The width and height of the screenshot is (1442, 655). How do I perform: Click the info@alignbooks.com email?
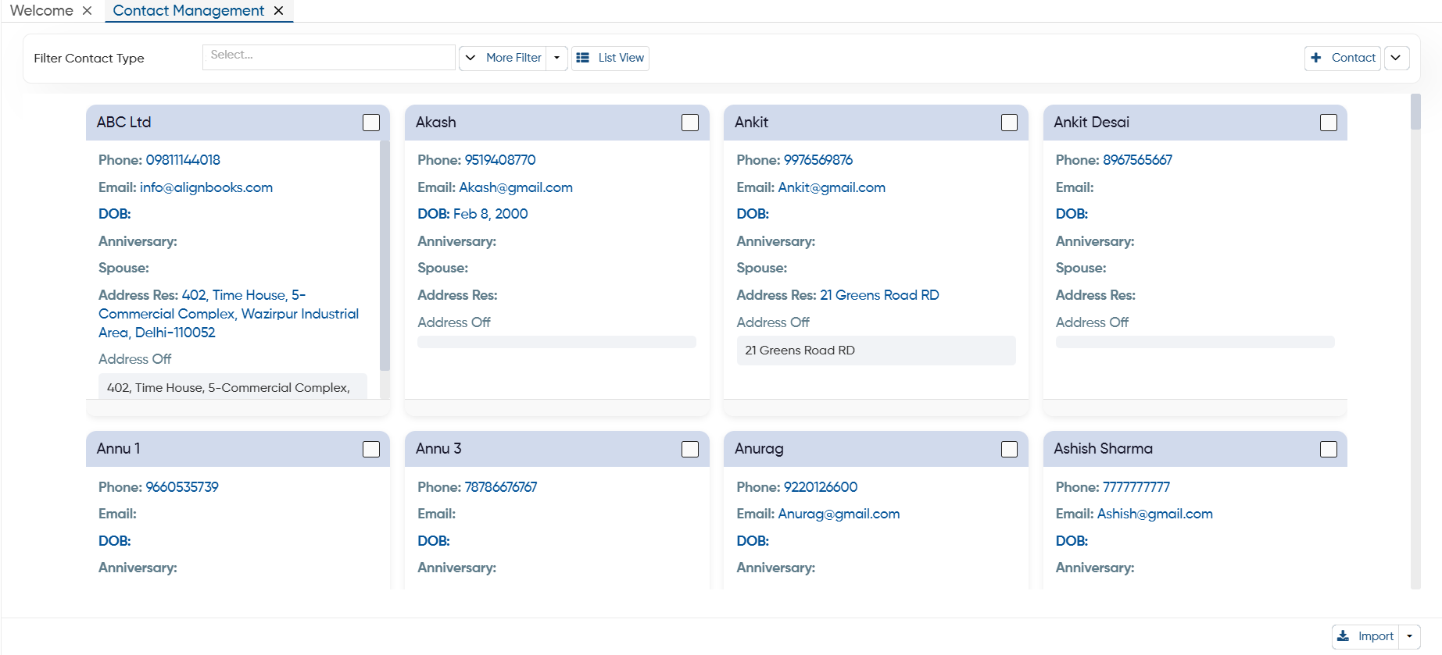click(x=206, y=187)
